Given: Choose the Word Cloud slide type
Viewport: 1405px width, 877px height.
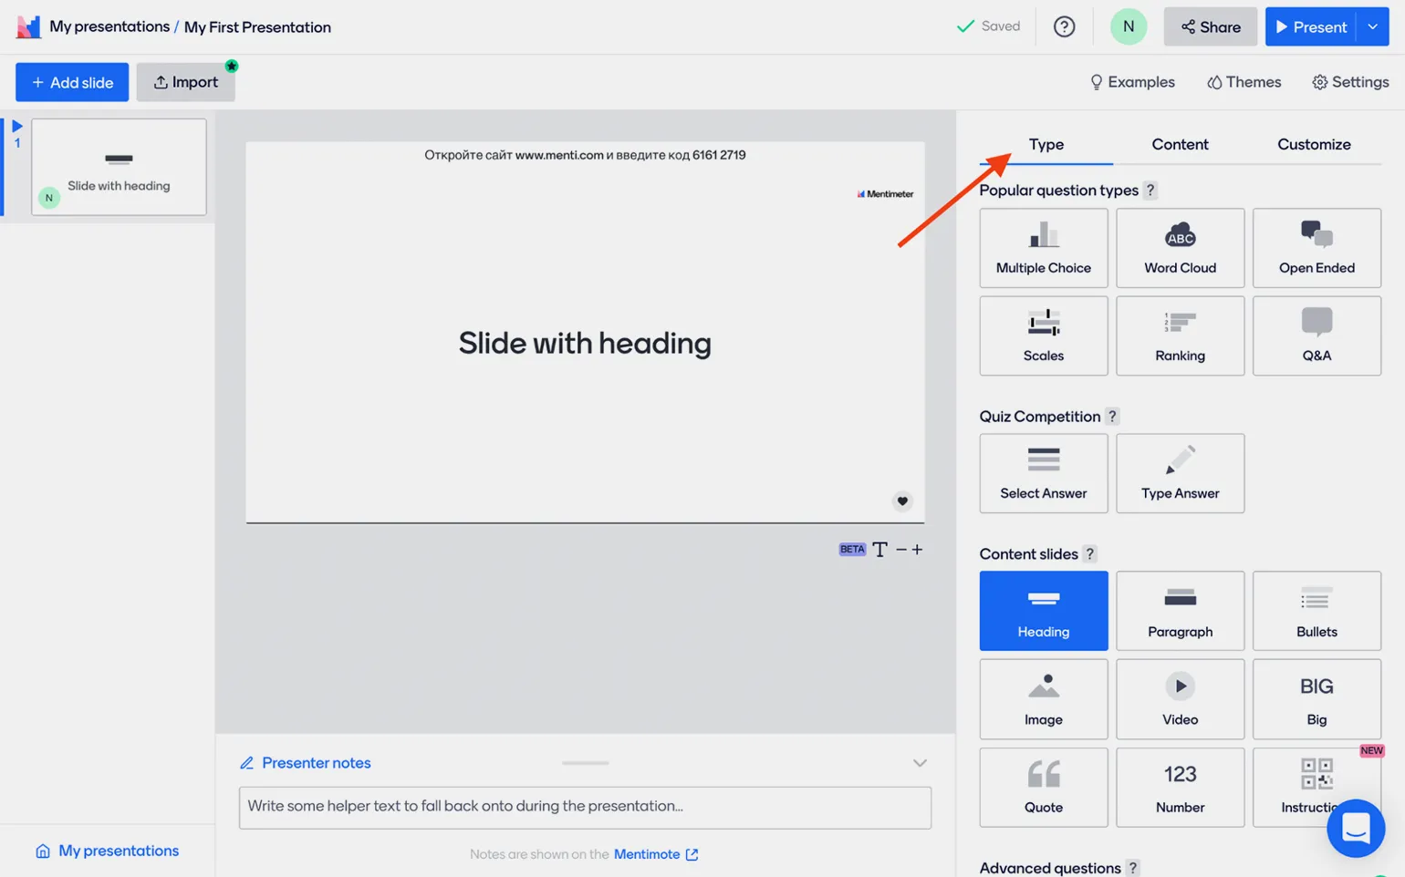Looking at the screenshot, I should click(x=1180, y=248).
